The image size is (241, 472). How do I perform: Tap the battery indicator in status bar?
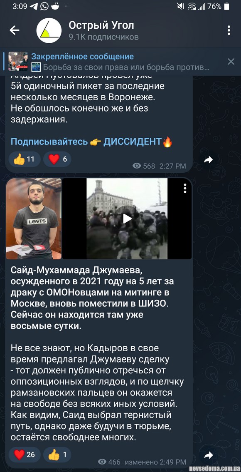pos(226,6)
